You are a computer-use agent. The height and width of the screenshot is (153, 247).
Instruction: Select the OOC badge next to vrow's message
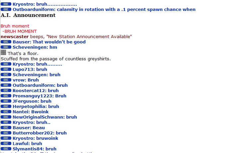click(6, 80)
